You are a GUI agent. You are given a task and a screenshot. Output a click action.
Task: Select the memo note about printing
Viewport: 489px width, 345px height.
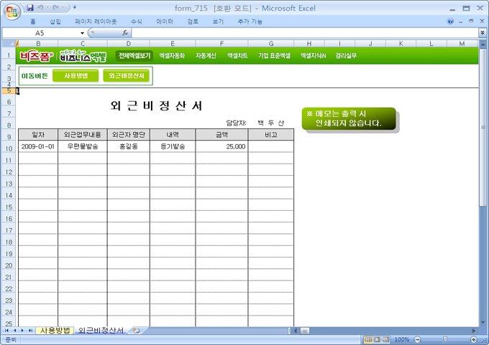click(x=349, y=118)
